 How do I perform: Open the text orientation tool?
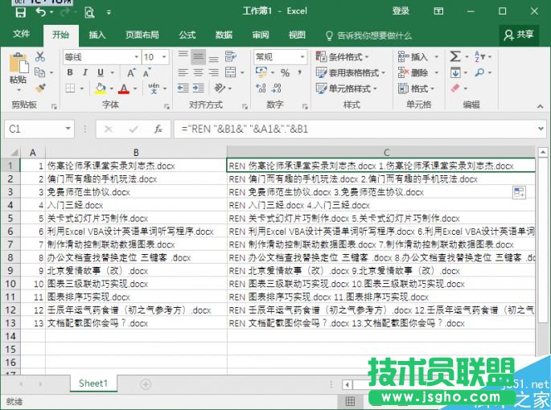220,88
